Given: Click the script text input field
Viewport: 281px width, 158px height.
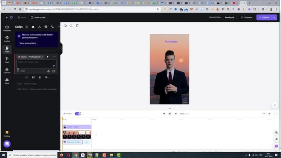Looking at the screenshot, I should coord(36,64).
